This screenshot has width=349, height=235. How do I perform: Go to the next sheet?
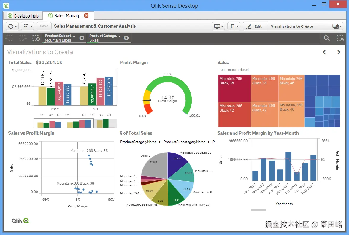click(x=339, y=52)
